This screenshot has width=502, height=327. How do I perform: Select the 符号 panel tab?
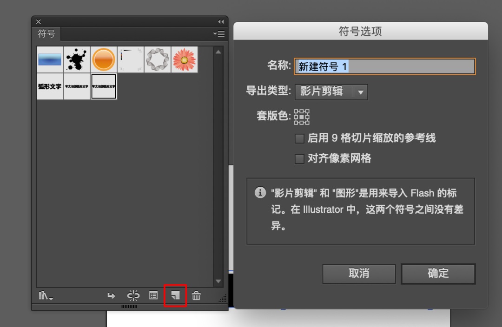coord(46,34)
